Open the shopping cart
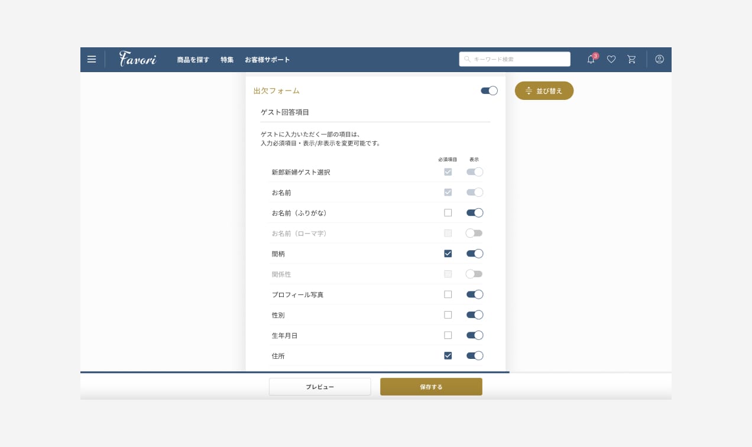 tap(631, 59)
